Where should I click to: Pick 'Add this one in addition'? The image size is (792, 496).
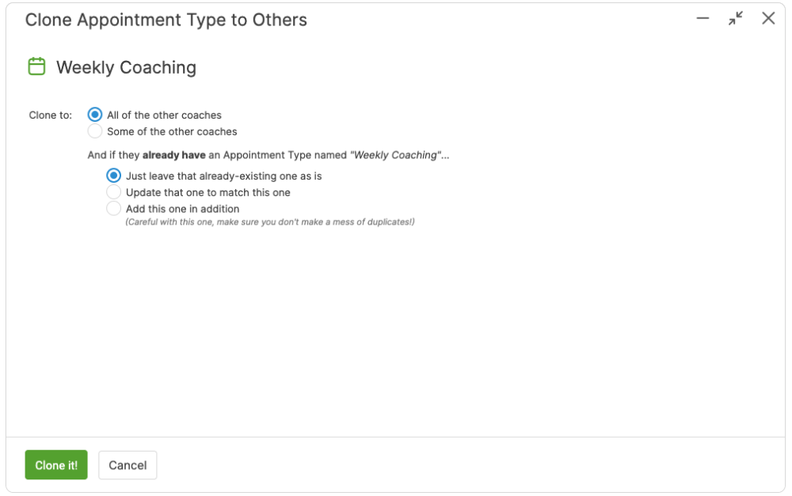click(x=114, y=209)
